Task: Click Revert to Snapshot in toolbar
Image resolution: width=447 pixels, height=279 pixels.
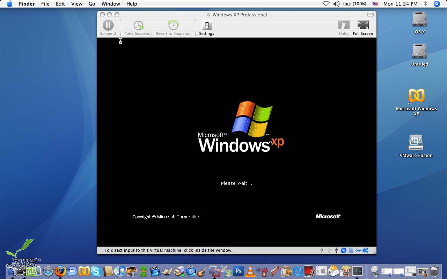Action: (x=173, y=28)
